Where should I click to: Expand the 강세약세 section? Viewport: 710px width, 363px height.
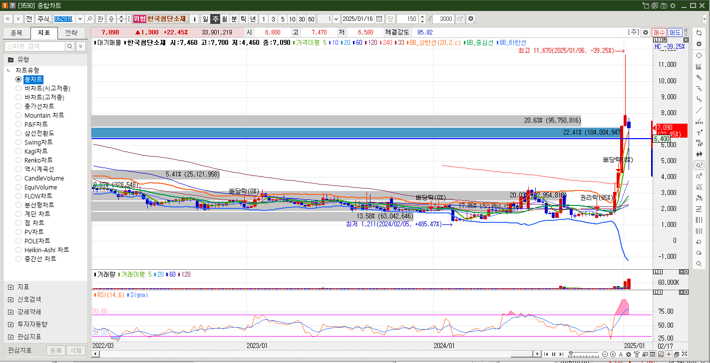(x=11, y=312)
